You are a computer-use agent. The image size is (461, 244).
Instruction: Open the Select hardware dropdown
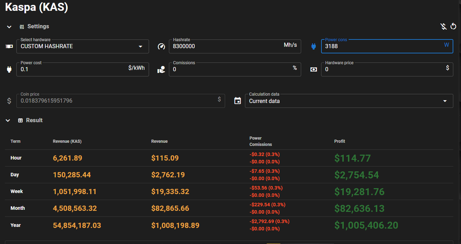(x=83, y=46)
